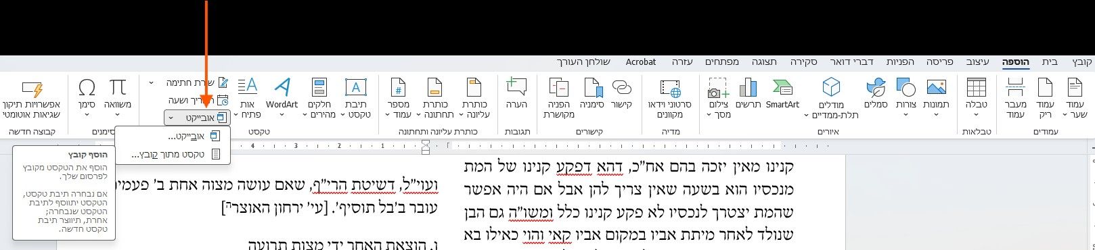Open the Acrobat ribbon tab
The image size is (1095, 250).
coord(640,61)
